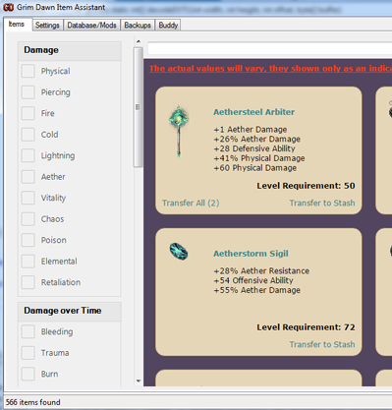
Task: Open the Aetherstorm Sigil item name link
Action: 251,254
